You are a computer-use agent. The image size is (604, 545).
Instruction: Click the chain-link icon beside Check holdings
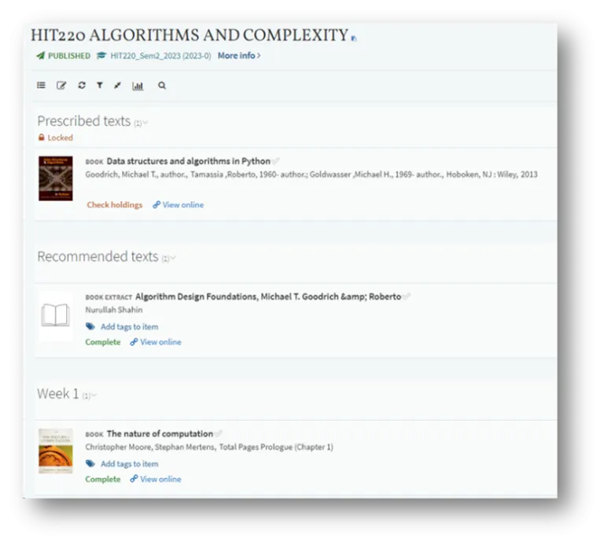coord(157,205)
